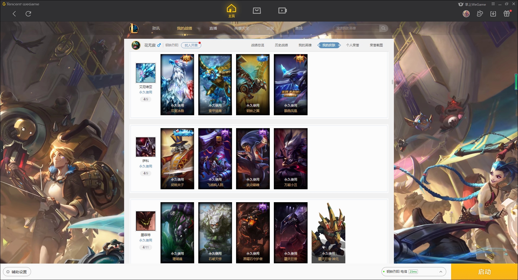Image resolution: width=518 pixels, height=280 pixels.
Task: Switch to 我的英雄 sub-tab
Action: (305, 45)
